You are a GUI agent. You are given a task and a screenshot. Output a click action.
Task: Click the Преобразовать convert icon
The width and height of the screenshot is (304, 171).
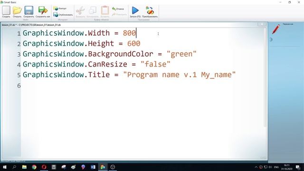pos(150,11)
